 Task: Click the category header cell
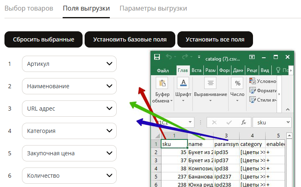point(252,144)
